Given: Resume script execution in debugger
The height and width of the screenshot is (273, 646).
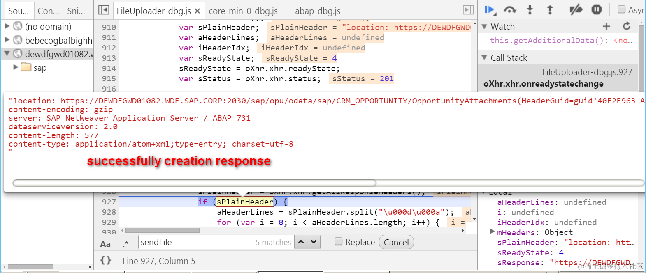Looking at the screenshot, I should coord(490,10).
